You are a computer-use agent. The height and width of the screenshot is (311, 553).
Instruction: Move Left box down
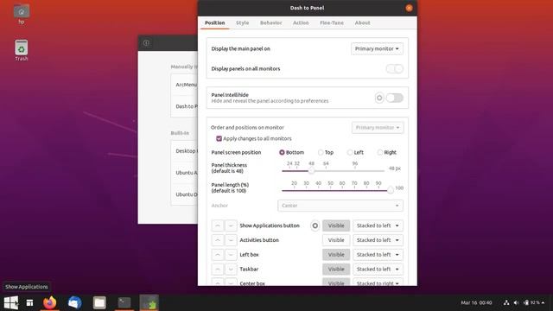click(231, 255)
